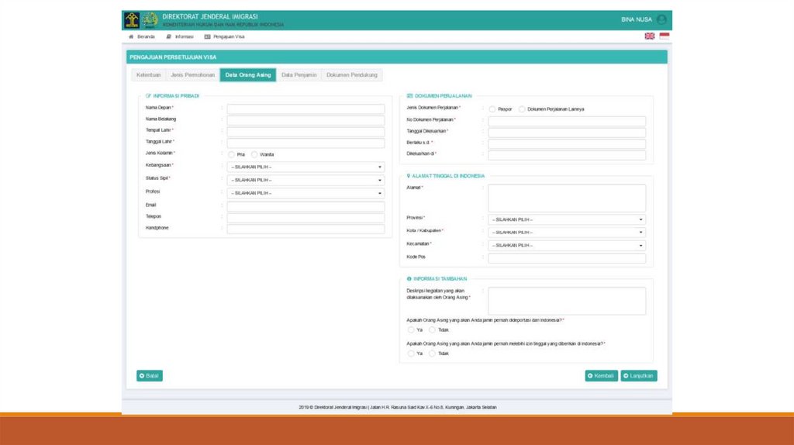Click the PENGAJUAN PERSETUJUAN VISA panel title
This screenshot has height=445, width=794.
click(x=173, y=57)
